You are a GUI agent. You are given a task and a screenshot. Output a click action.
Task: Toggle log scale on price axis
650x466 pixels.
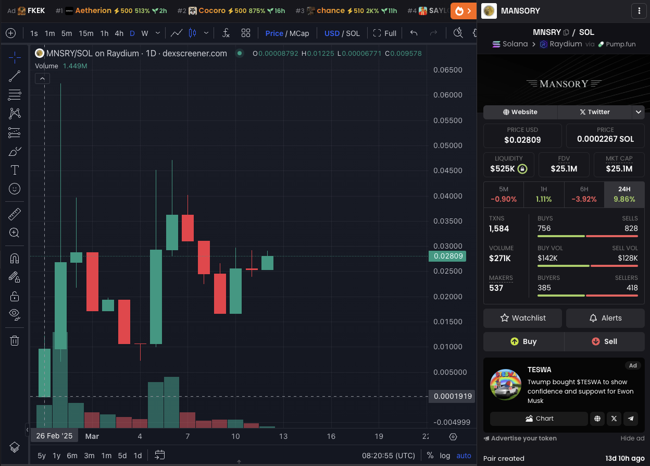click(445, 455)
